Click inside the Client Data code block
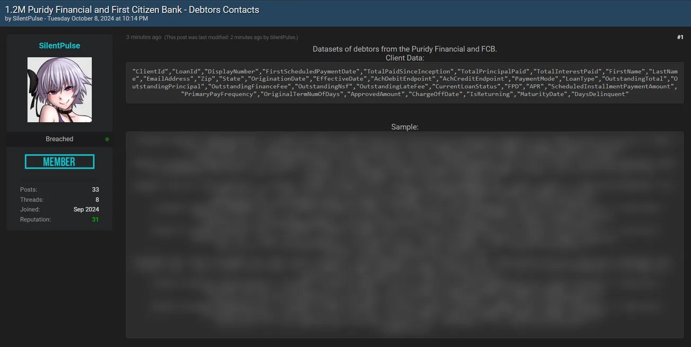This screenshot has width=691, height=347. coord(404,83)
